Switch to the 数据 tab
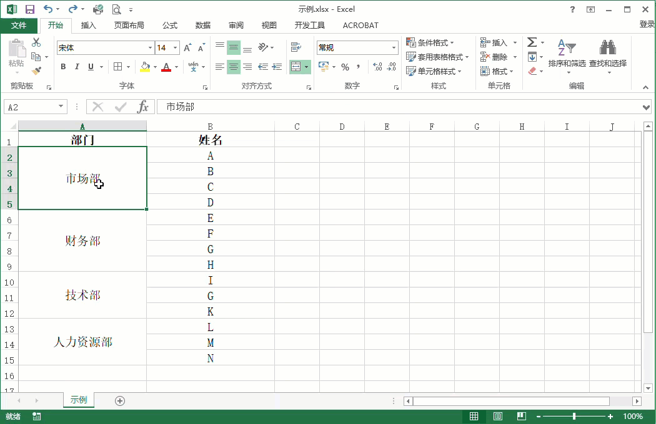Image resolution: width=656 pixels, height=424 pixels. pos(203,26)
